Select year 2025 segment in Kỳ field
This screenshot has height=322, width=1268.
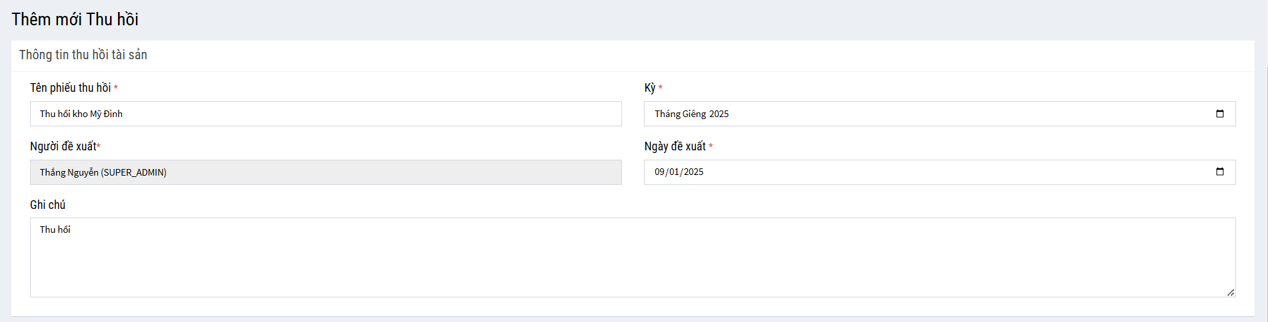[719, 114]
